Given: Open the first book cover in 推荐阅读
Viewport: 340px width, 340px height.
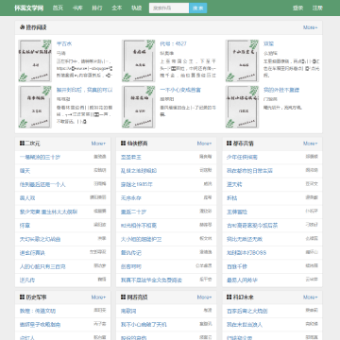Looking at the screenshot, I should (35, 60).
